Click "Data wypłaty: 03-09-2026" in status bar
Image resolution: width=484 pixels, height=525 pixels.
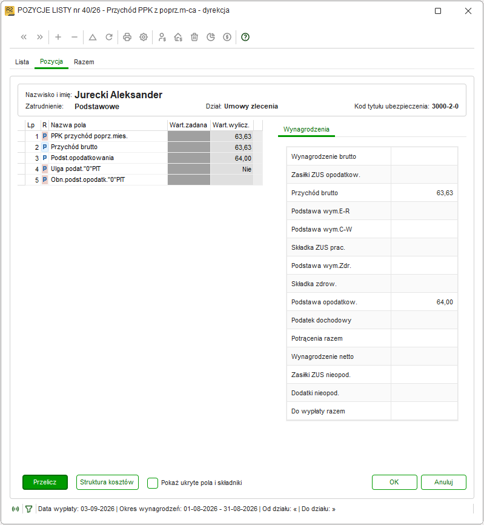coord(76,509)
